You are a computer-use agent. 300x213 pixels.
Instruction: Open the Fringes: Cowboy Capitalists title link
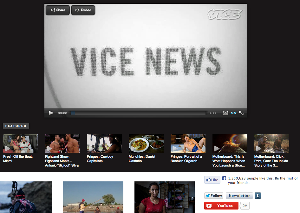point(100,159)
